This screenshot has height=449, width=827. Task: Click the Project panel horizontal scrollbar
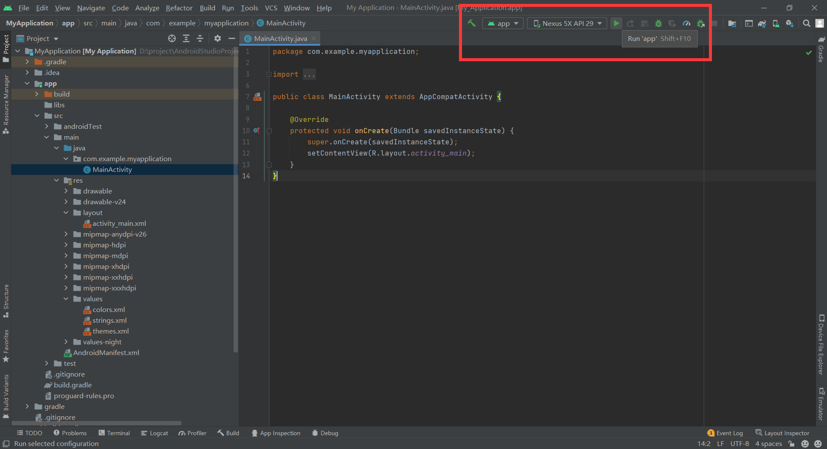97,423
